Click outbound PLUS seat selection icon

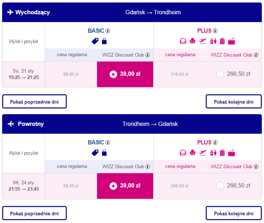(183, 41)
